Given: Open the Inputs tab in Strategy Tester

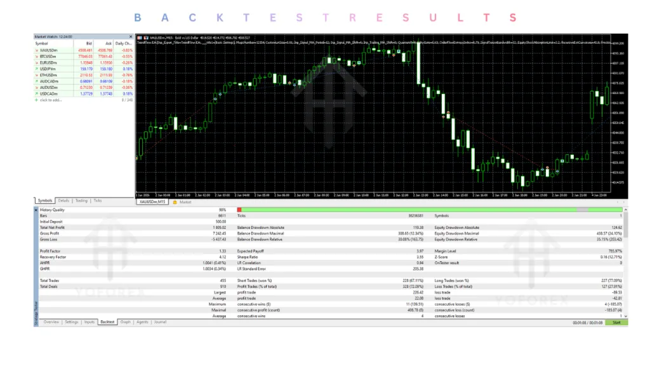Looking at the screenshot, I should pyautogui.click(x=89, y=322).
